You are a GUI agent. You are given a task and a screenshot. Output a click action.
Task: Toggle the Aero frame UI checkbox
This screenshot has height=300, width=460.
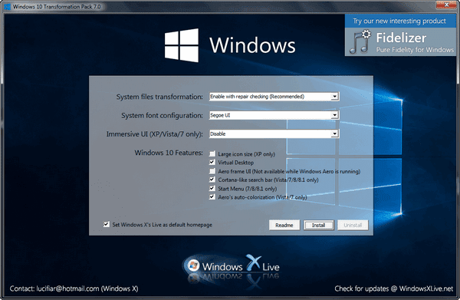click(x=212, y=171)
